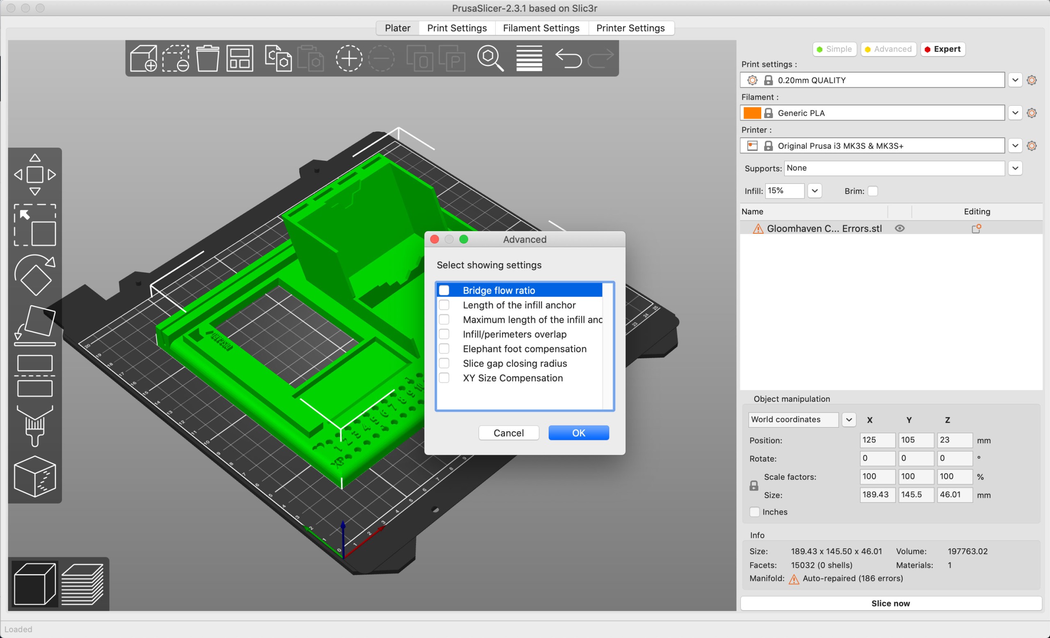Viewport: 1050px width, 638px height.
Task: Open the Filament Settings tab
Action: (541, 28)
